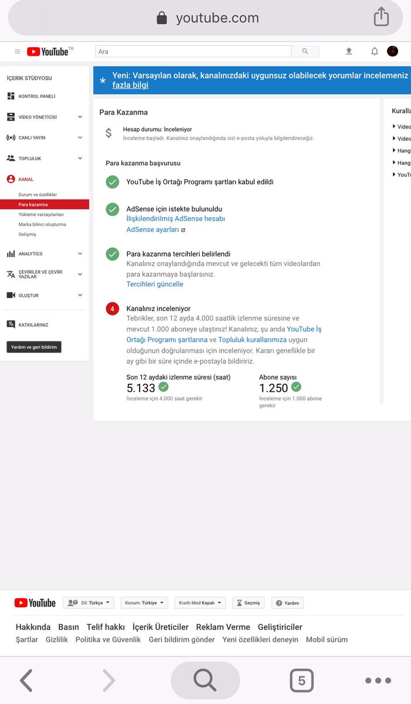
Task: Click the İçerik Üreticiler footer link
Action: point(160,627)
